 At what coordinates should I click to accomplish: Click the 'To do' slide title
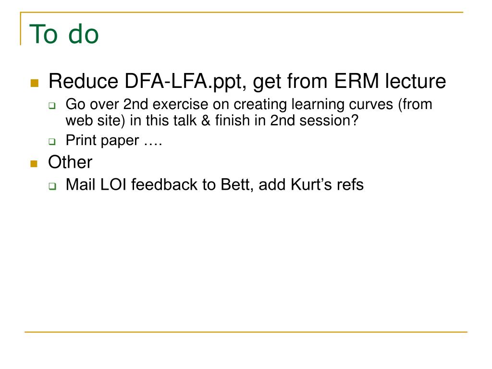coord(64,34)
